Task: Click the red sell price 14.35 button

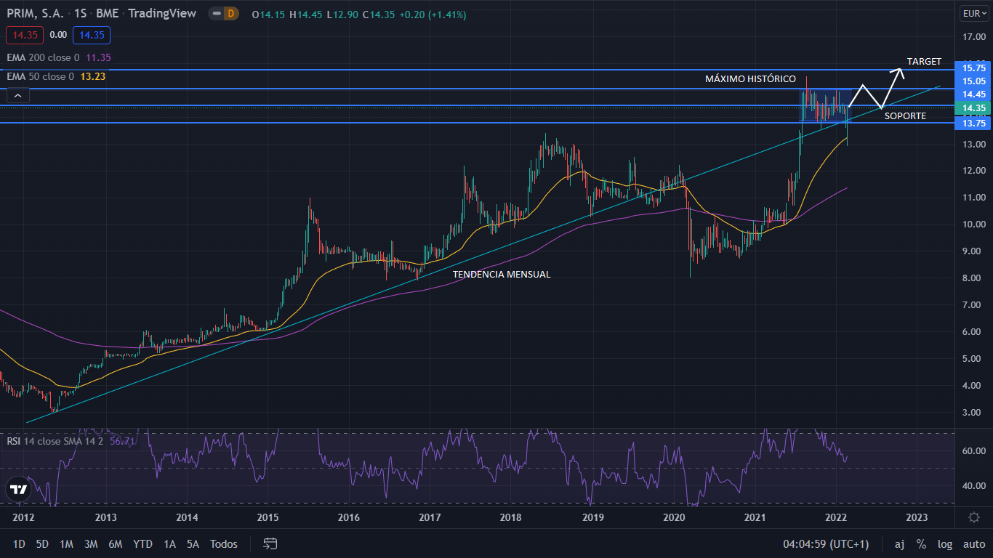Action: pyautogui.click(x=25, y=35)
